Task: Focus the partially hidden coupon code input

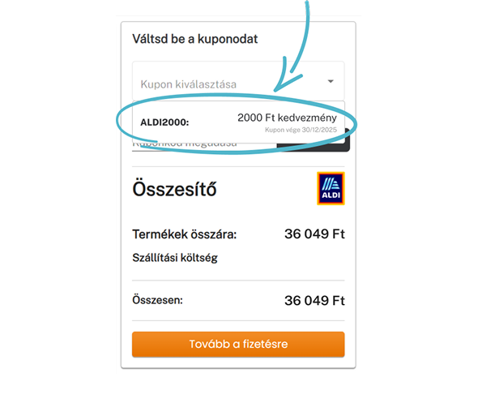Action: click(x=204, y=147)
